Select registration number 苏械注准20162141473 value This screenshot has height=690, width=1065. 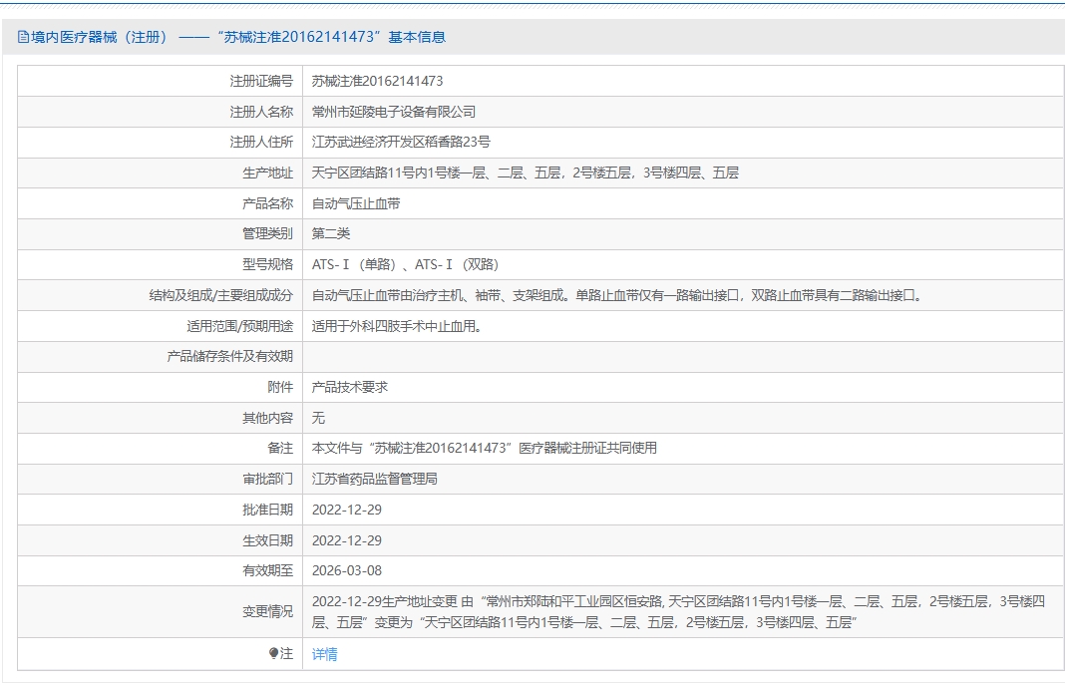[377, 81]
